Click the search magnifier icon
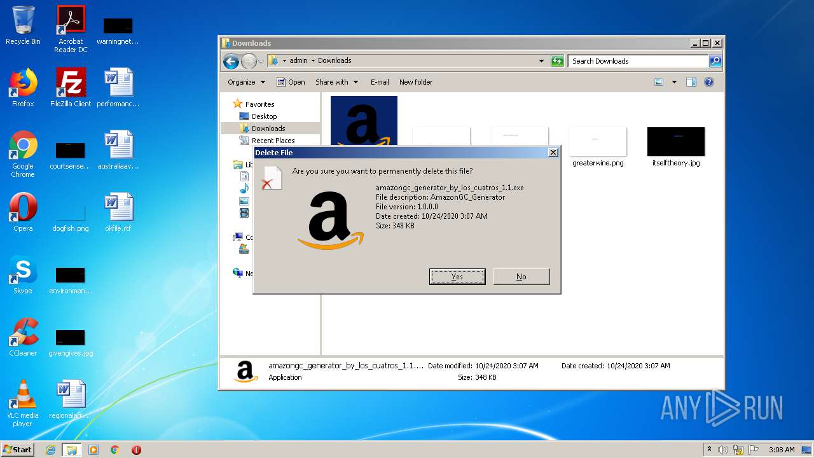814x458 pixels. [x=715, y=61]
